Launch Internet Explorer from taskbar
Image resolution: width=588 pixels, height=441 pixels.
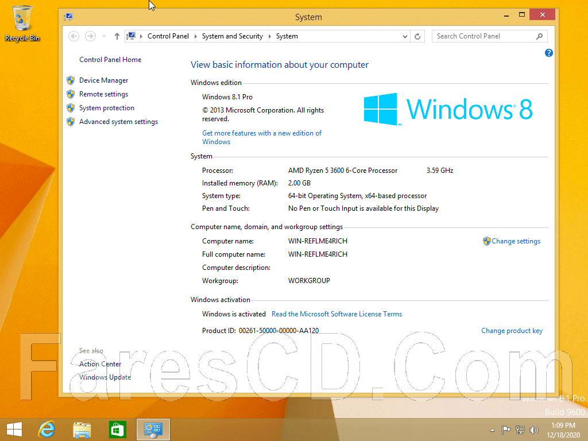[47, 430]
